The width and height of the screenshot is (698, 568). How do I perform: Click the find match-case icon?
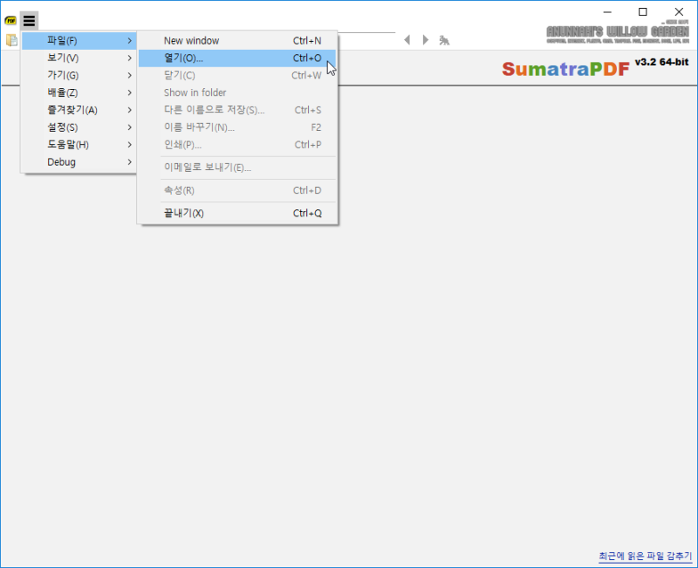pos(444,40)
